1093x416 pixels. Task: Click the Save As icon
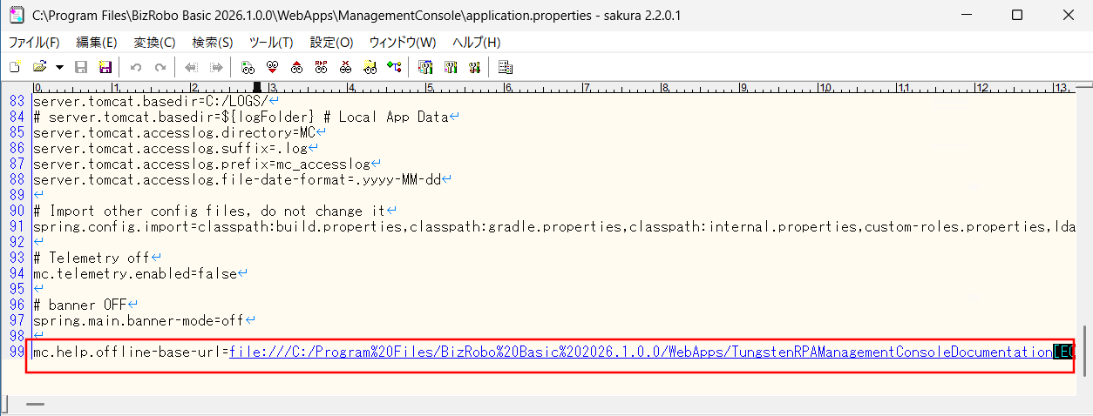105,67
